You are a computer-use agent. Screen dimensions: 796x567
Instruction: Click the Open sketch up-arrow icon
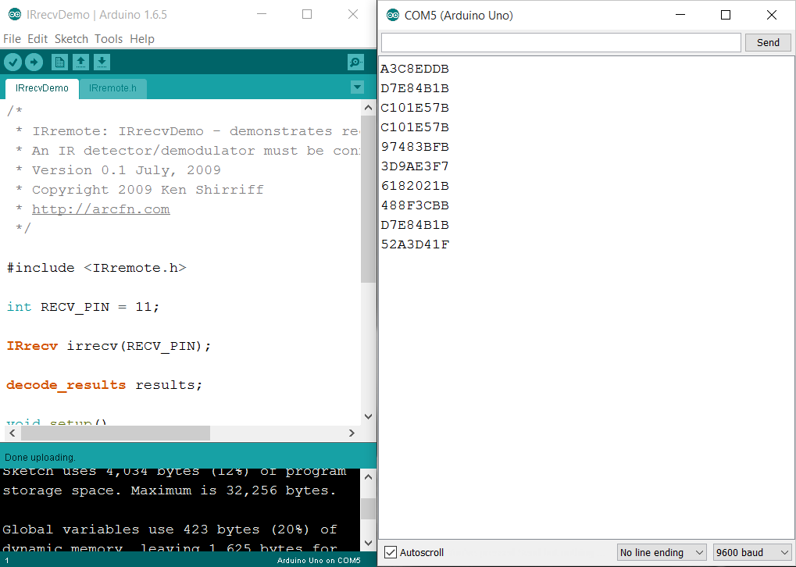[80, 62]
